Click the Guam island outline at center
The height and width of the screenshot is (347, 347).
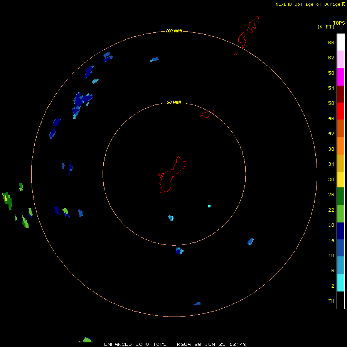[x=172, y=175]
